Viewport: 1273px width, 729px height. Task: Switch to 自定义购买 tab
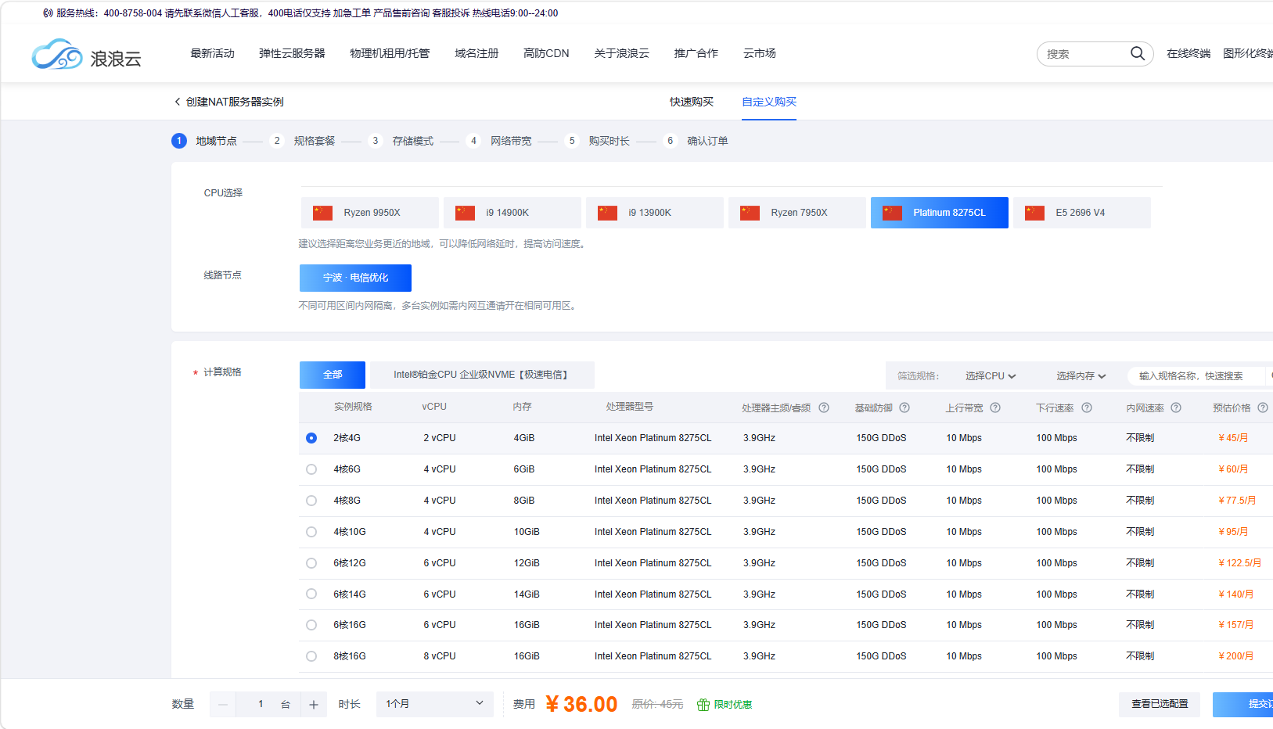coord(769,102)
